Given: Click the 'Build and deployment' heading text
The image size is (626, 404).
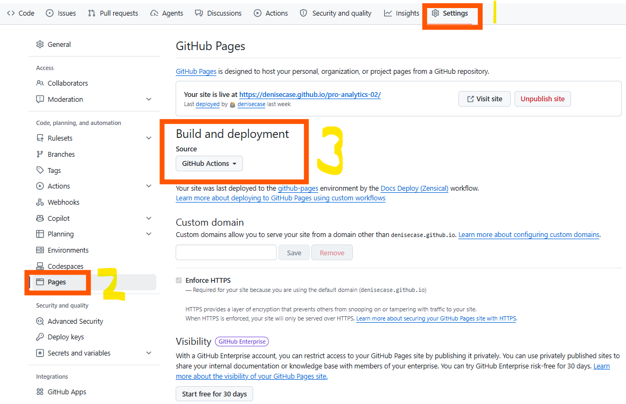Looking at the screenshot, I should click(232, 134).
